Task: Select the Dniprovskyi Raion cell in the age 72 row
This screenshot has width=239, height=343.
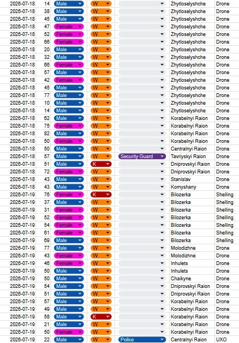Action: click(192, 172)
